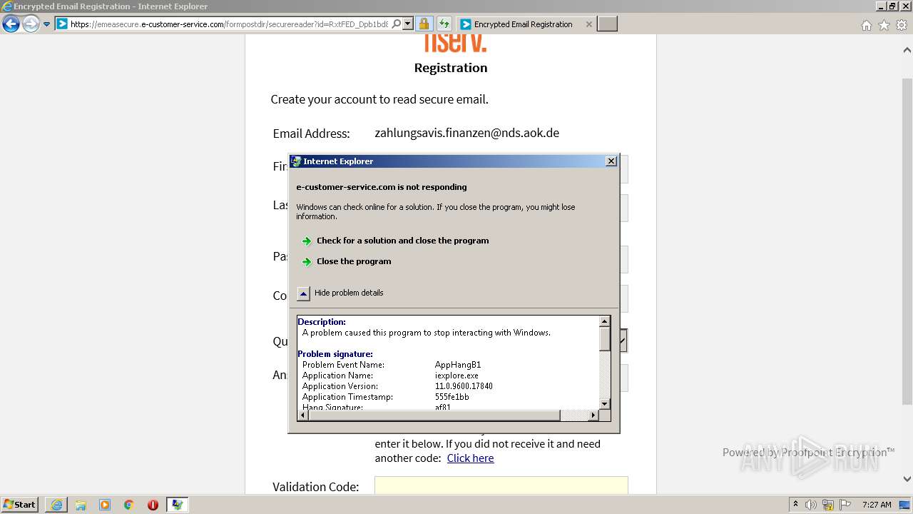Click Close the program option
This screenshot has height=514, width=913.
coord(354,261)
